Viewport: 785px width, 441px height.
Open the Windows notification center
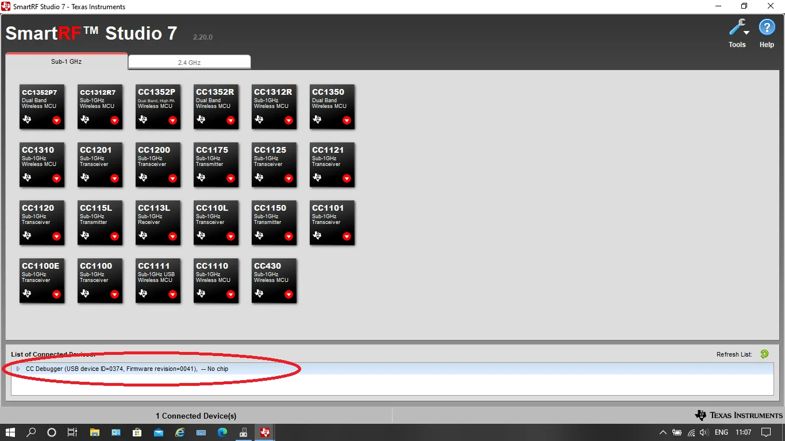(766, 432)
